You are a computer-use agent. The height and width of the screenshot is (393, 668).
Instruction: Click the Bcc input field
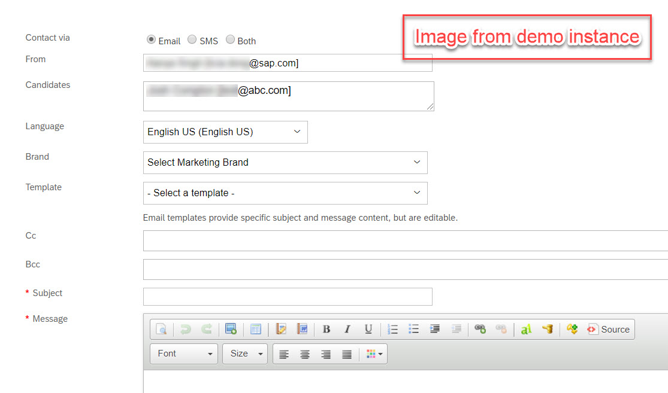(406, 269)
